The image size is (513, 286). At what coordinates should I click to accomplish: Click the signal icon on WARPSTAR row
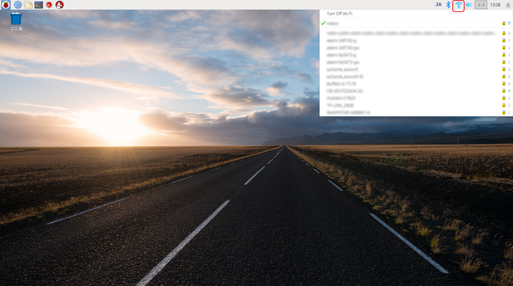coord(509,112)
